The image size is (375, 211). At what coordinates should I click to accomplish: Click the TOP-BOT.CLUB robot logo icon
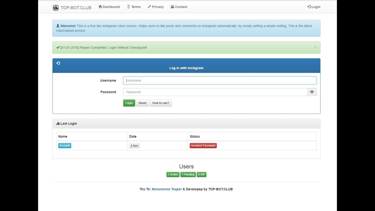click(x=56, y=8)
